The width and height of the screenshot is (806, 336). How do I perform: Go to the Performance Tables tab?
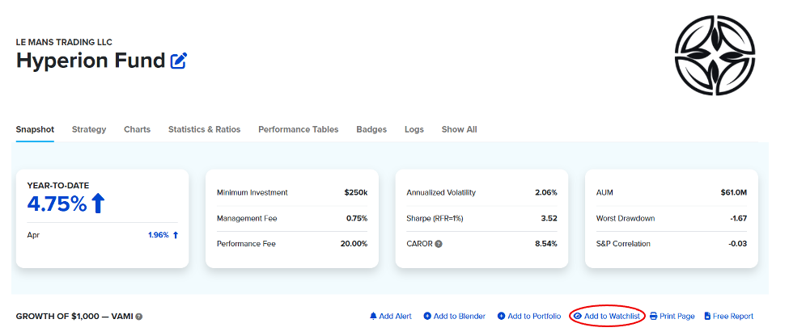point(298,129)
